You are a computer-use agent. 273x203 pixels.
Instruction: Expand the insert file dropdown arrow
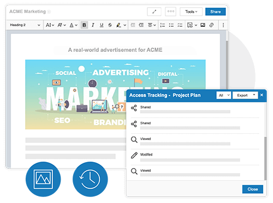click(x=196, y=25)
